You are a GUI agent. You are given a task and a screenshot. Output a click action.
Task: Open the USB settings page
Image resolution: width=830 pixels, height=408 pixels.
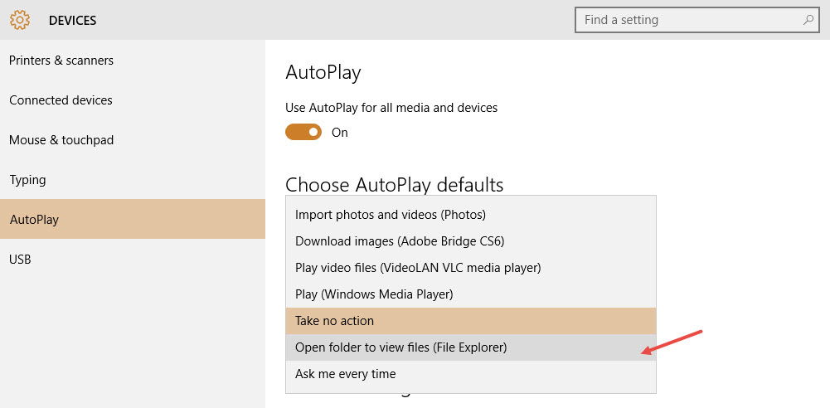coord(133,259)
